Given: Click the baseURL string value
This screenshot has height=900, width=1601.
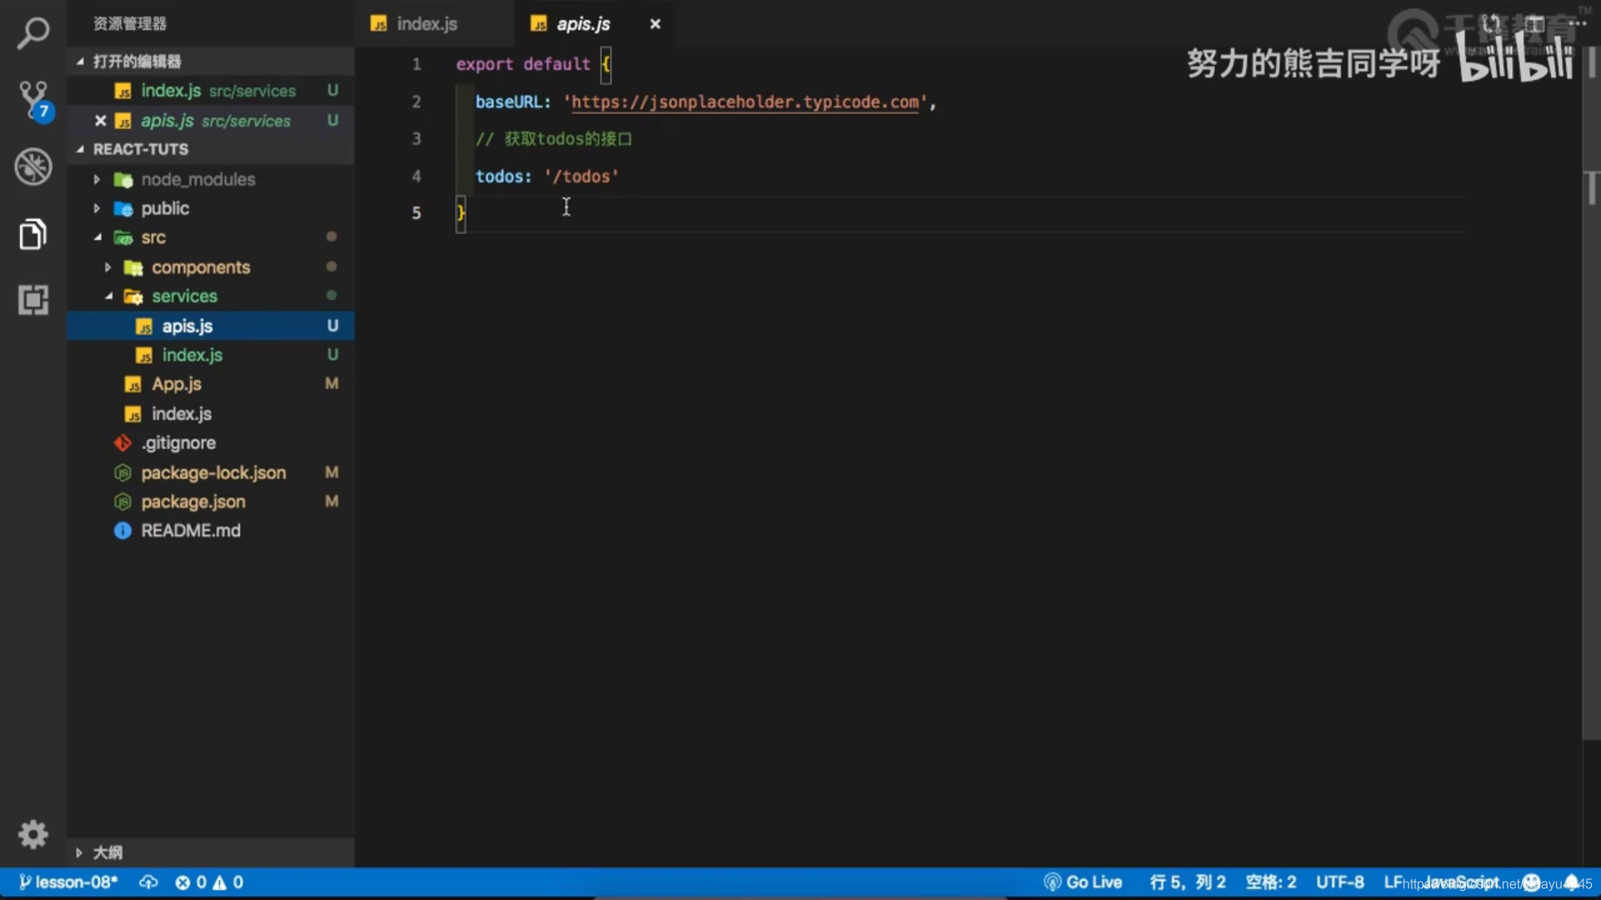Looking at the screenshot, I should coord(745,101).
